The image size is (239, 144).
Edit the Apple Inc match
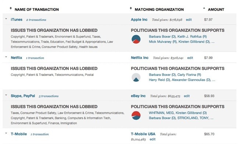pos(189,20)
